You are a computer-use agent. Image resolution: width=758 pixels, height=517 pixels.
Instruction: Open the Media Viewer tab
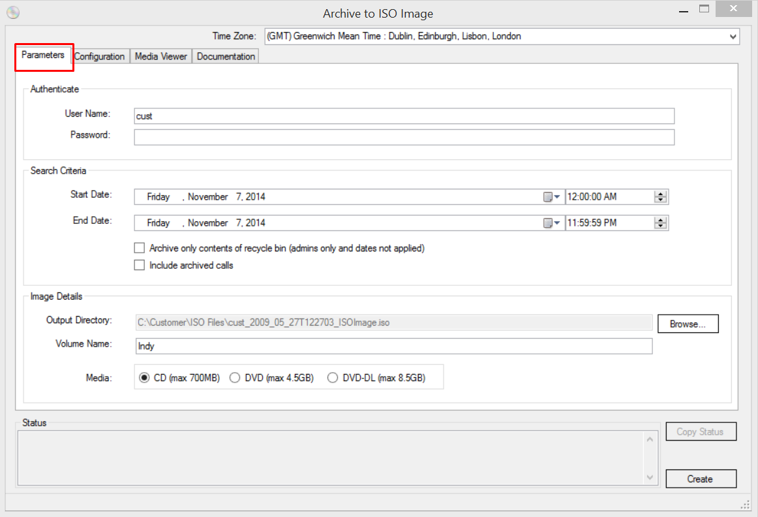(x=160, y=57)
